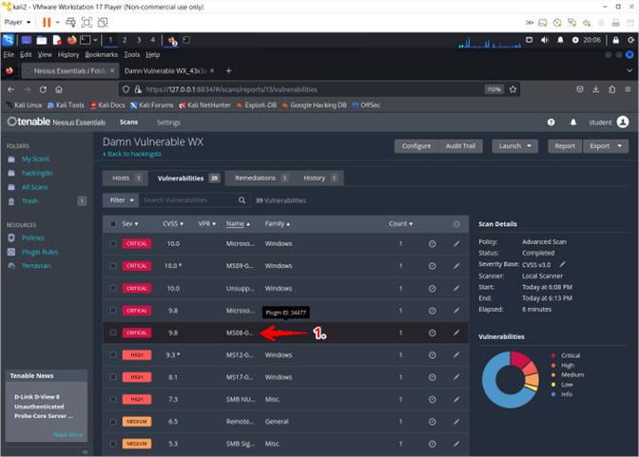
Task: Open the My Scans folder link
Action: [x=35, y=159]
